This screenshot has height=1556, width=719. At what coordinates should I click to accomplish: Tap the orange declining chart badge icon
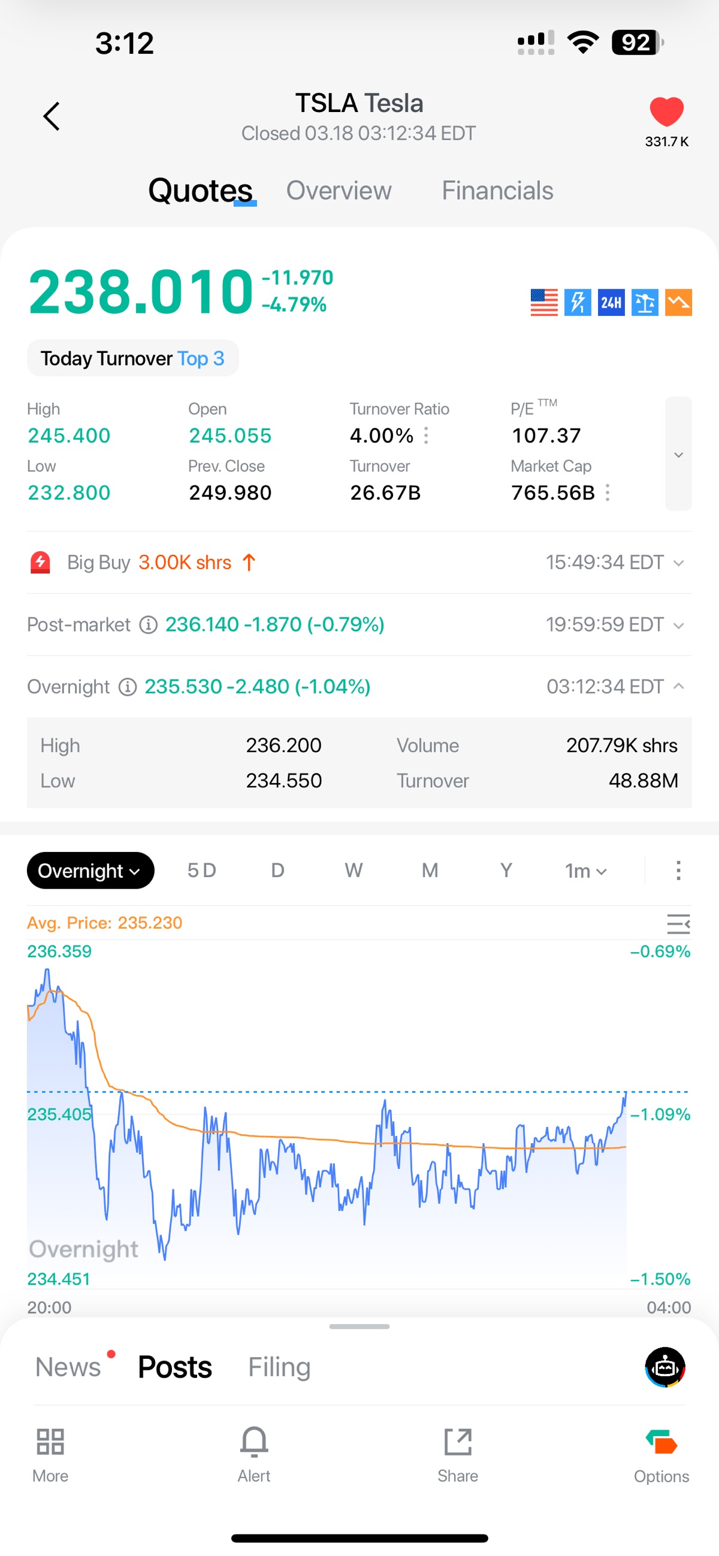[678, 302]
